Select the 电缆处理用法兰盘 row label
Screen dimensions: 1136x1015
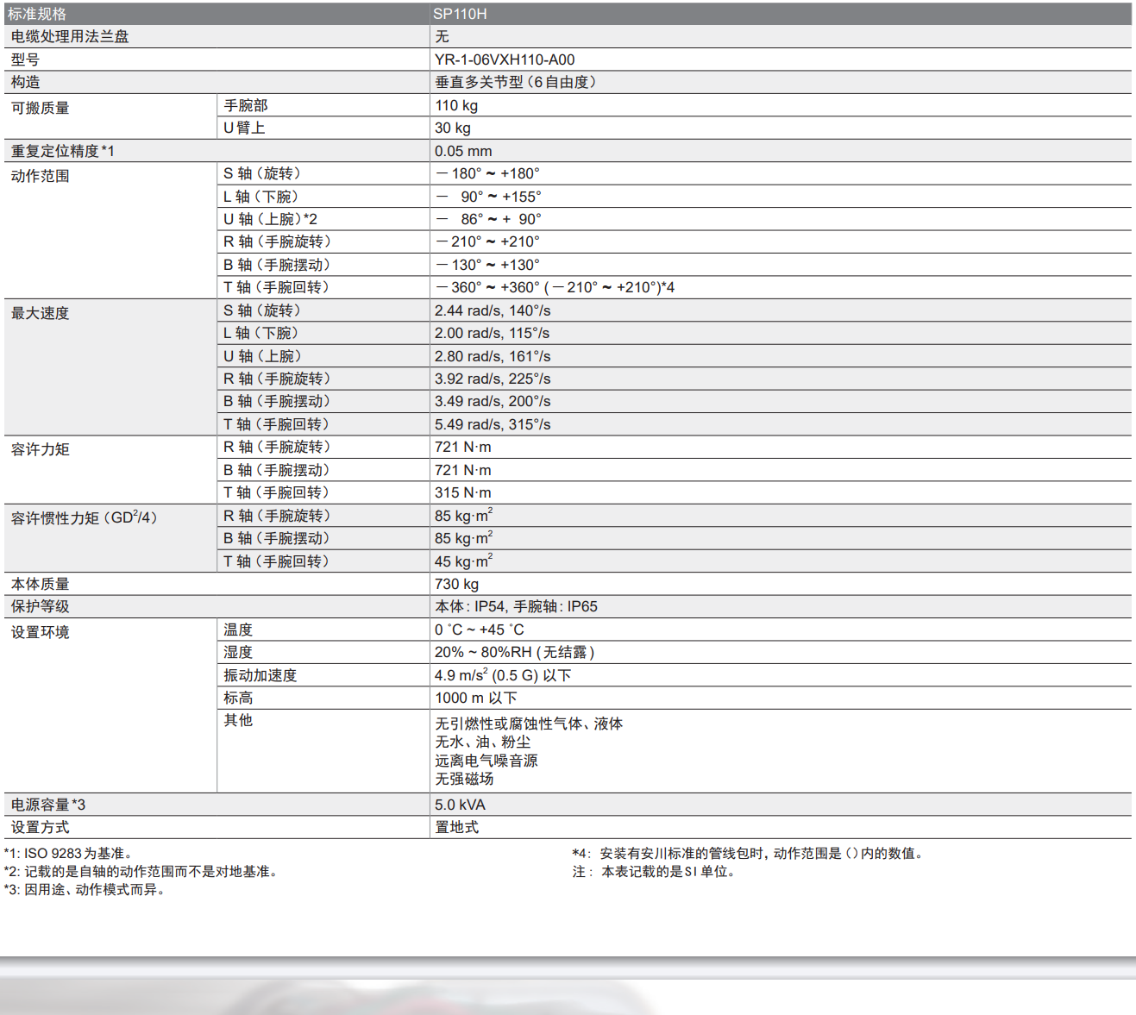pos(70,36)
